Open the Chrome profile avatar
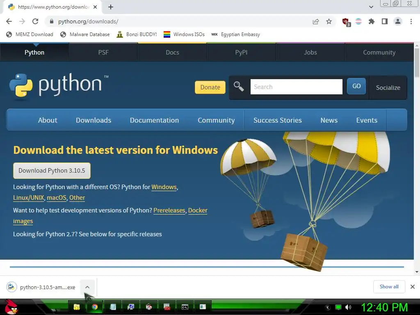This screenshot has width=420, height=315. click(x=398, y=21)
